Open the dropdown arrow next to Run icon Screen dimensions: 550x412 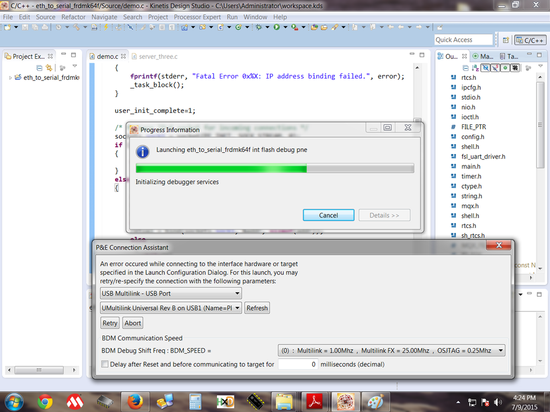[285, 27]
